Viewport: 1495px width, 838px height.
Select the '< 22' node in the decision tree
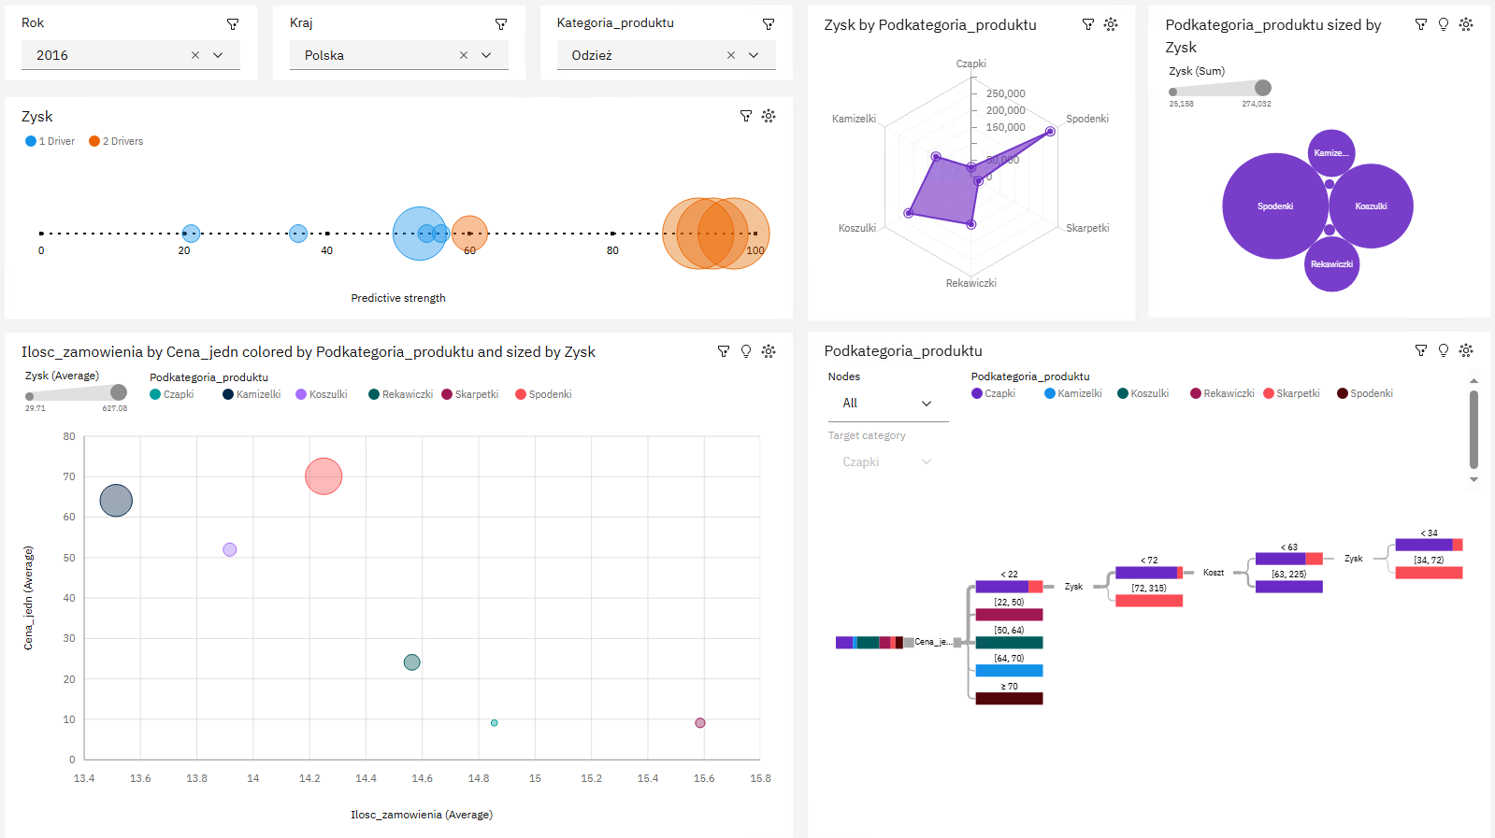[x=1009, y=587]
